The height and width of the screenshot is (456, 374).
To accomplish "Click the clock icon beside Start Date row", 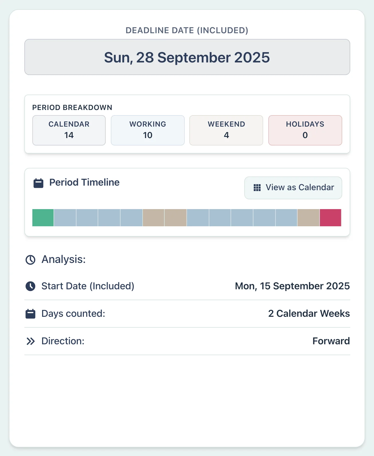I will pyautogui.click(x=30, y=286).
